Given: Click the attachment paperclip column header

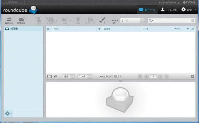Looking at the screenshot, I should tap(193, 29).
